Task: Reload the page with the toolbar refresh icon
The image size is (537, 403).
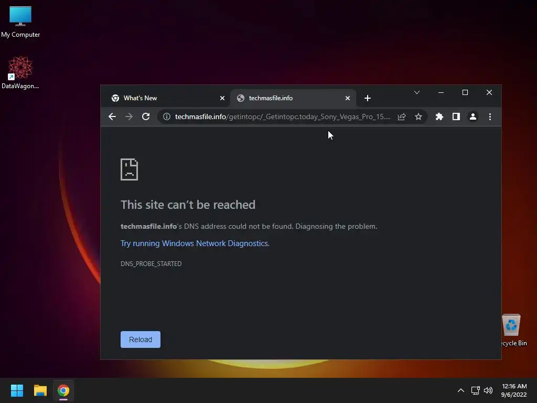Action: (x=146, y=116)
